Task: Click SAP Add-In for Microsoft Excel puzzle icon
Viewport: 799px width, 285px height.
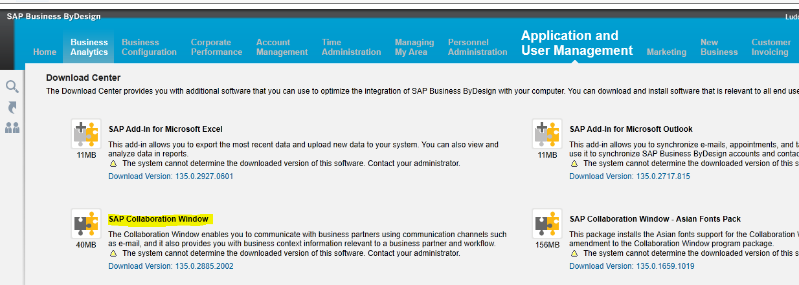Action: click(x=86, y=134)
